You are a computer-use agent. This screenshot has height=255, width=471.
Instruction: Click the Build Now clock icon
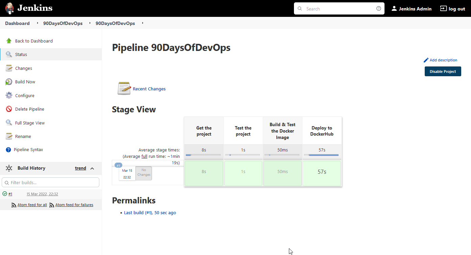[9, 82]
